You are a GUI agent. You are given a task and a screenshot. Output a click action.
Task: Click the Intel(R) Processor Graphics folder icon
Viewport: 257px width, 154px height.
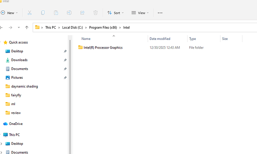pyautogui.click(x=80, y=47)
